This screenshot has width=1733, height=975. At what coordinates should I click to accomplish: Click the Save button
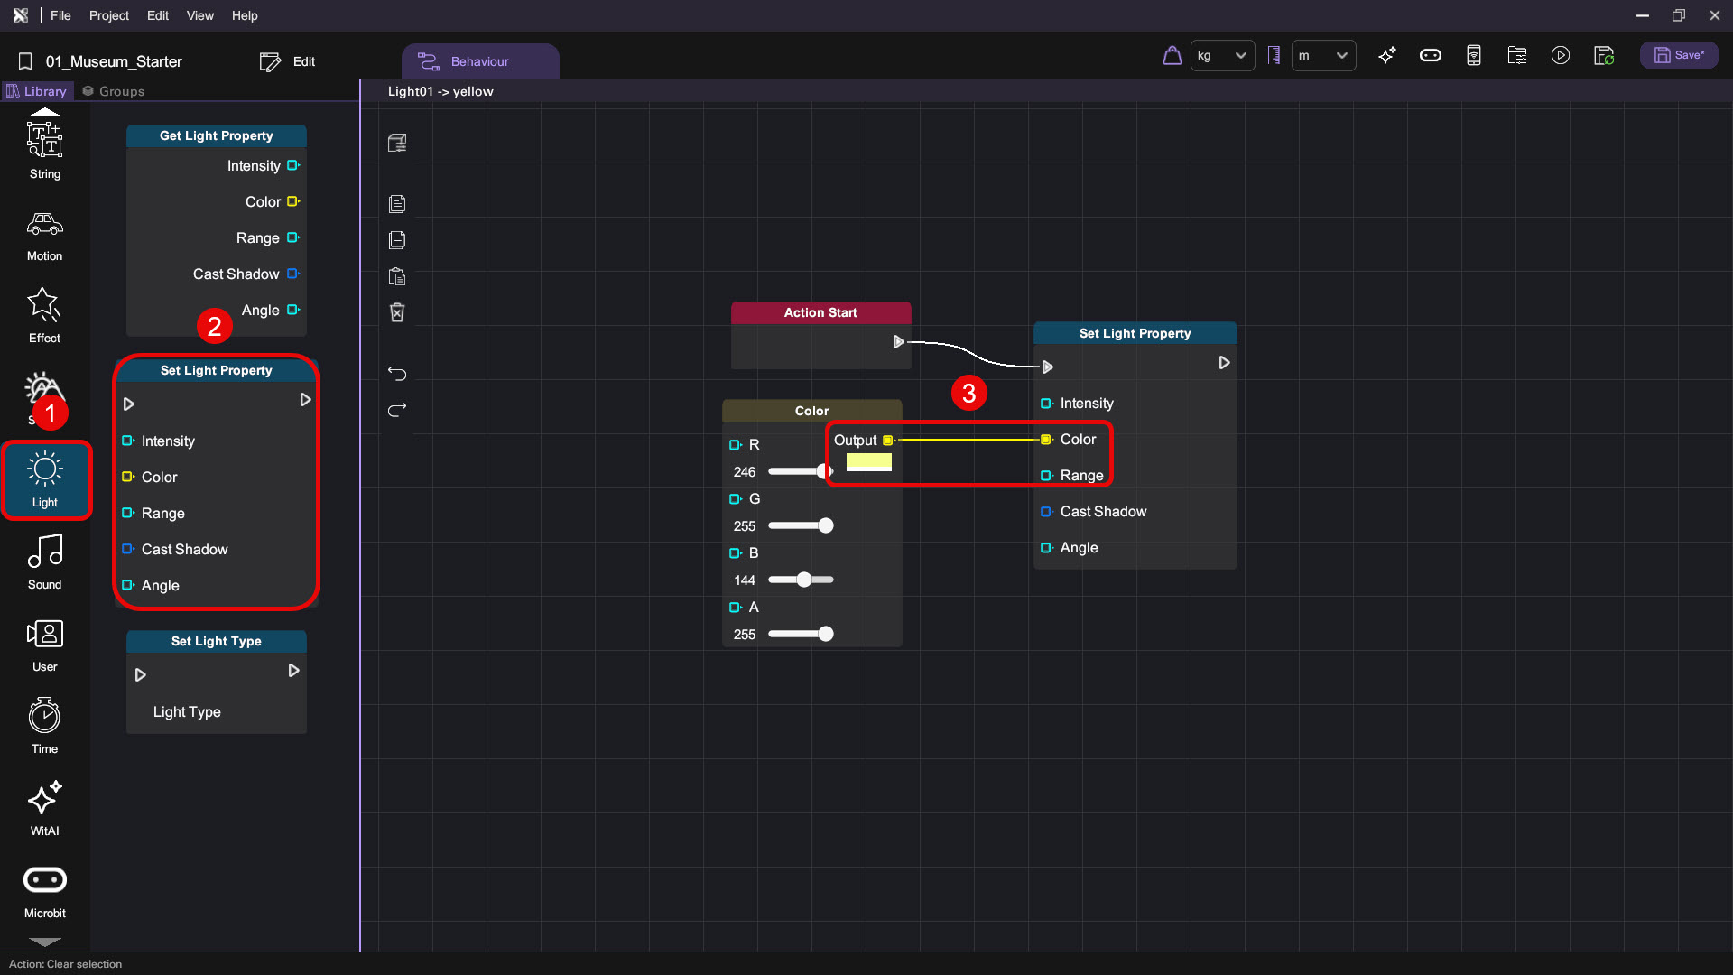point(1679,56)
